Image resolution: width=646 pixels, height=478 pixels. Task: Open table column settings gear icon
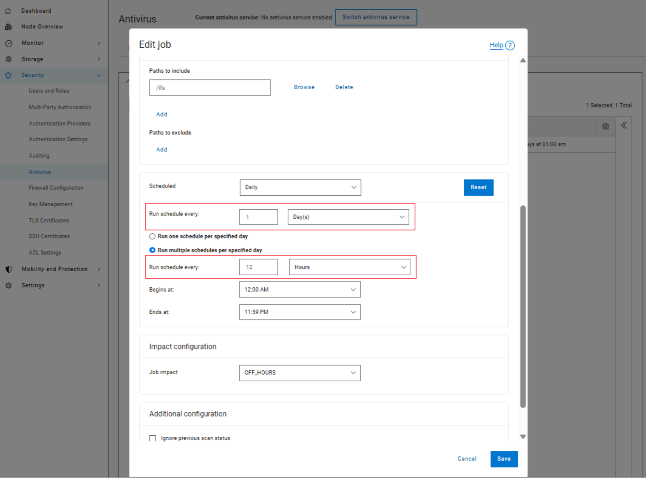[x=606, y=126]
